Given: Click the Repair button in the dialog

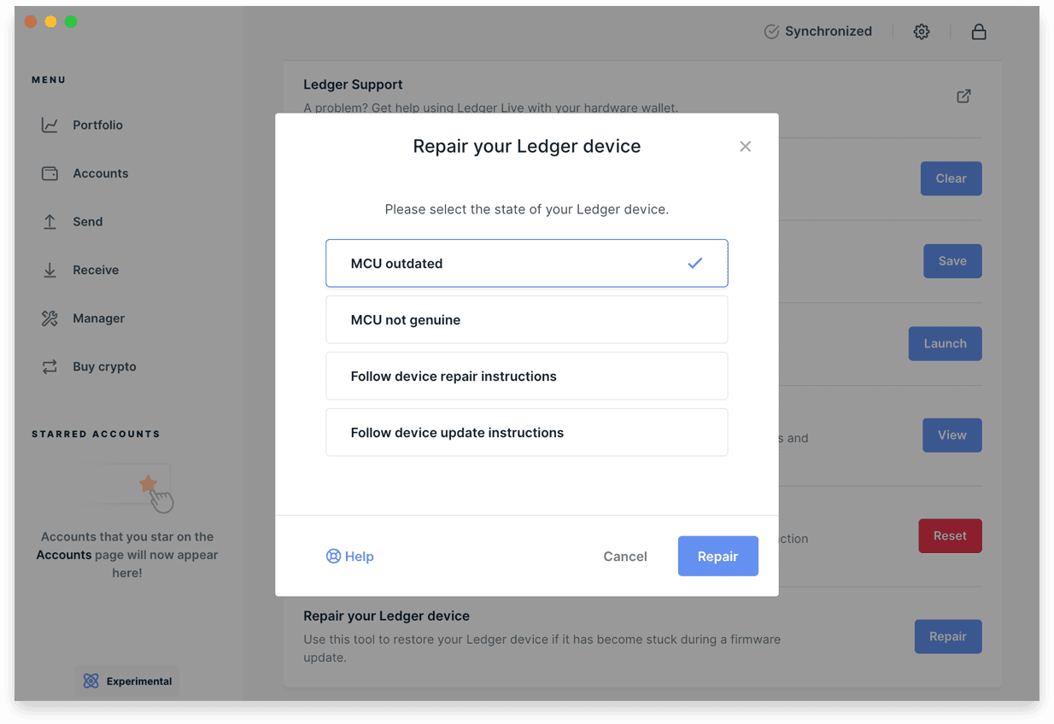Looking at the screenshot, I should click(718, 556).
